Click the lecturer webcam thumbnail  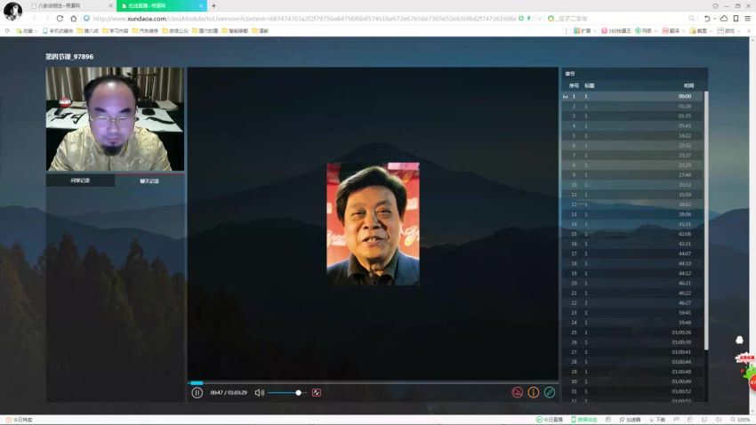(115, 119)
